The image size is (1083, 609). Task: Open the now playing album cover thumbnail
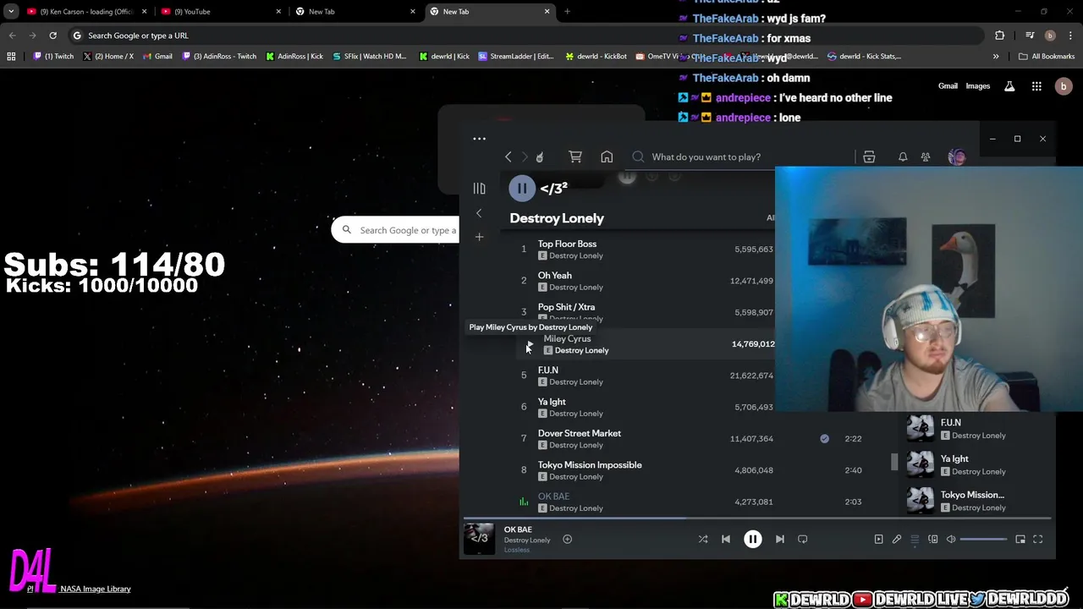[479, 539]
